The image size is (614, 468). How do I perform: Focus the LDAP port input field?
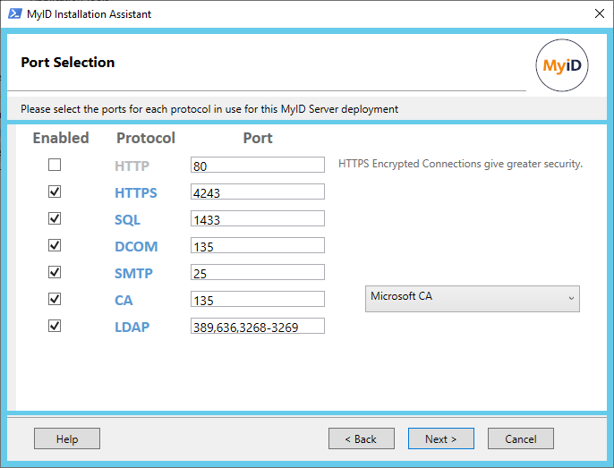click(x=257, y=327)
